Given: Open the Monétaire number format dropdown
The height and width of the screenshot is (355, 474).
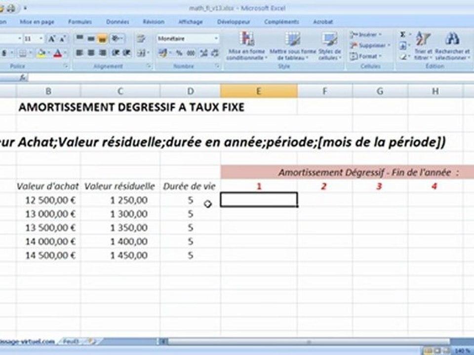Looking at the screenshot, I should click(x=216, y=38).
